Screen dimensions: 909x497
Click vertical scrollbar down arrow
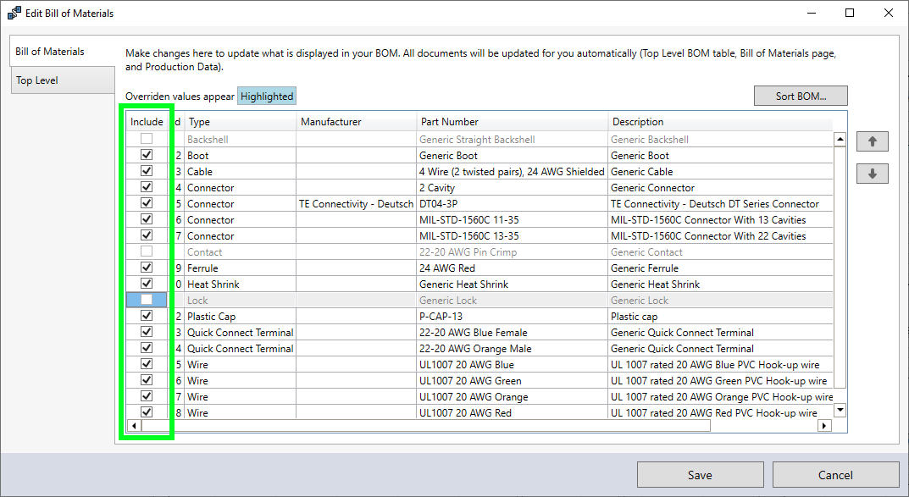click(x=840, y=410)
